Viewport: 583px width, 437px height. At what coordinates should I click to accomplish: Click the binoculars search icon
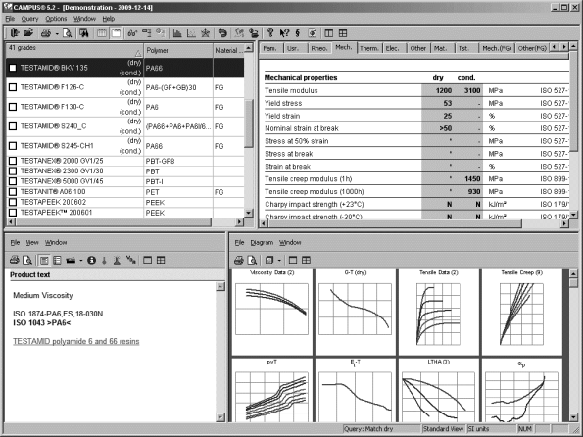(x=84, y=33)
